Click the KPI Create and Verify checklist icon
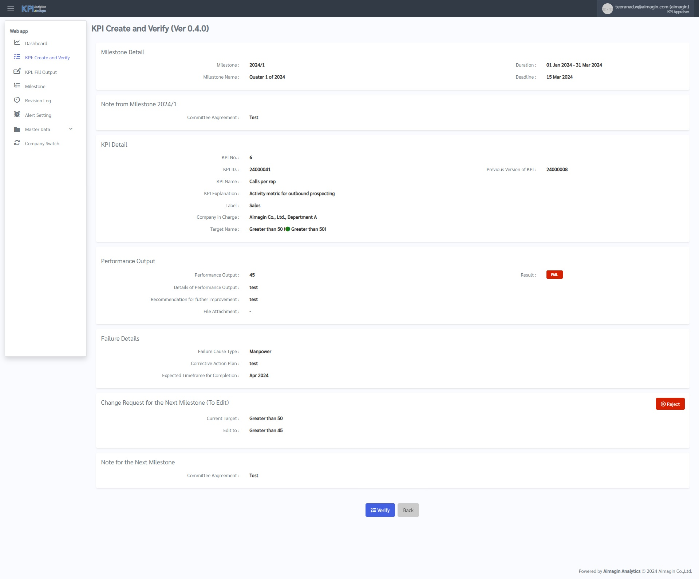Viewport: 699px width, 579px height. coord(17,57)
